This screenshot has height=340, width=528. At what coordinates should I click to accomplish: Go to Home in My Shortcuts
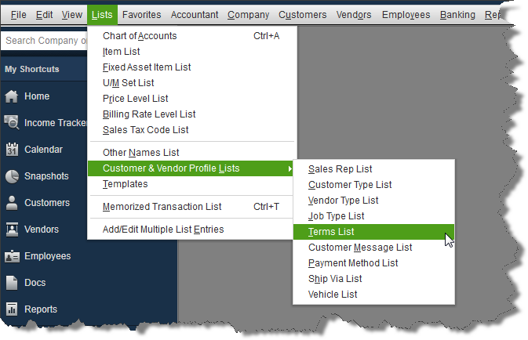(x=37, y=96)
